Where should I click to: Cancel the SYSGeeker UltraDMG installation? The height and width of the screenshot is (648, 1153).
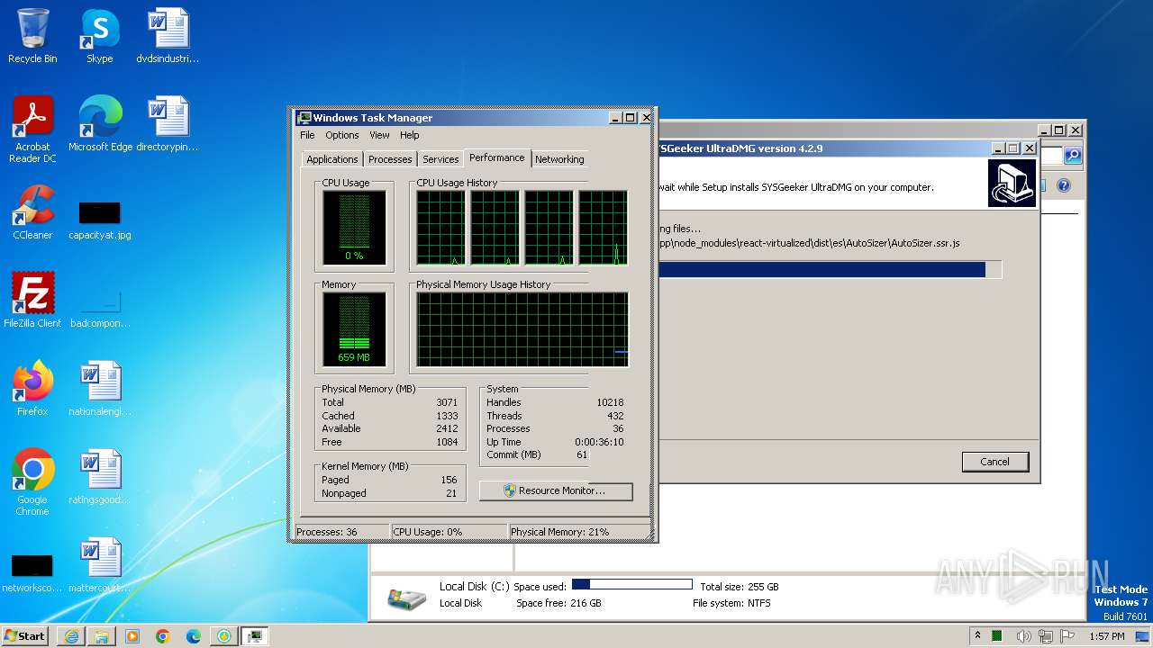[994, 462]
